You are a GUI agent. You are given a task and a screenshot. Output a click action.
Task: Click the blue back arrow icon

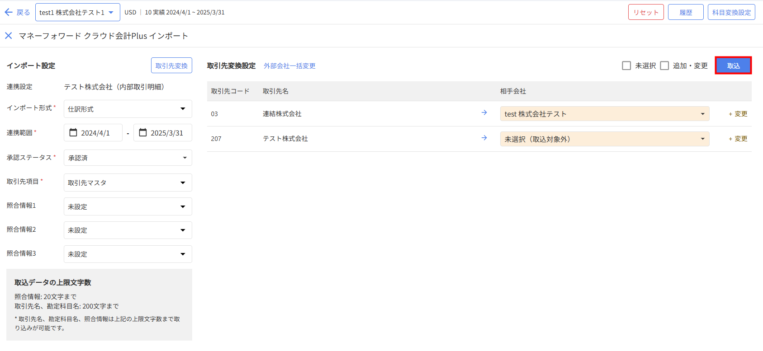(9, 12)
